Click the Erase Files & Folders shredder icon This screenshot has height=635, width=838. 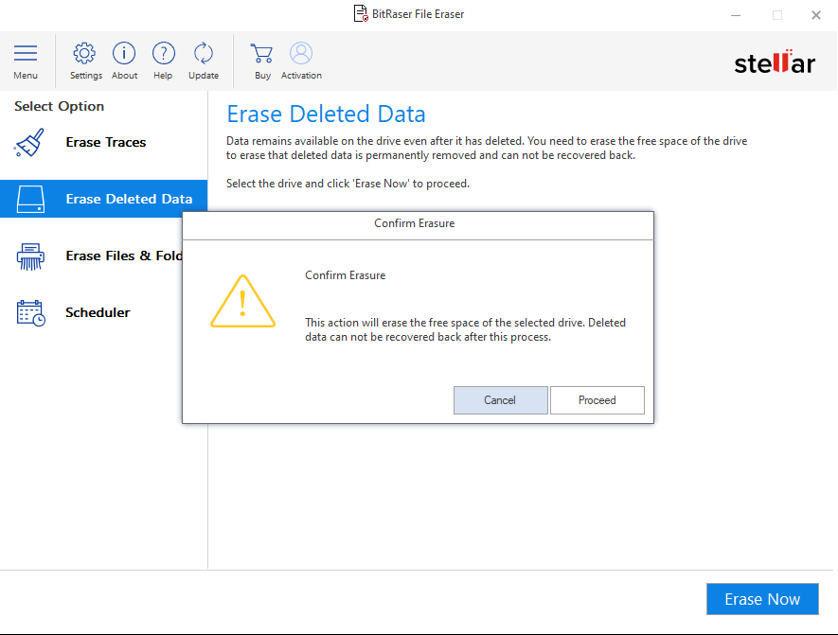coord(30,256)
